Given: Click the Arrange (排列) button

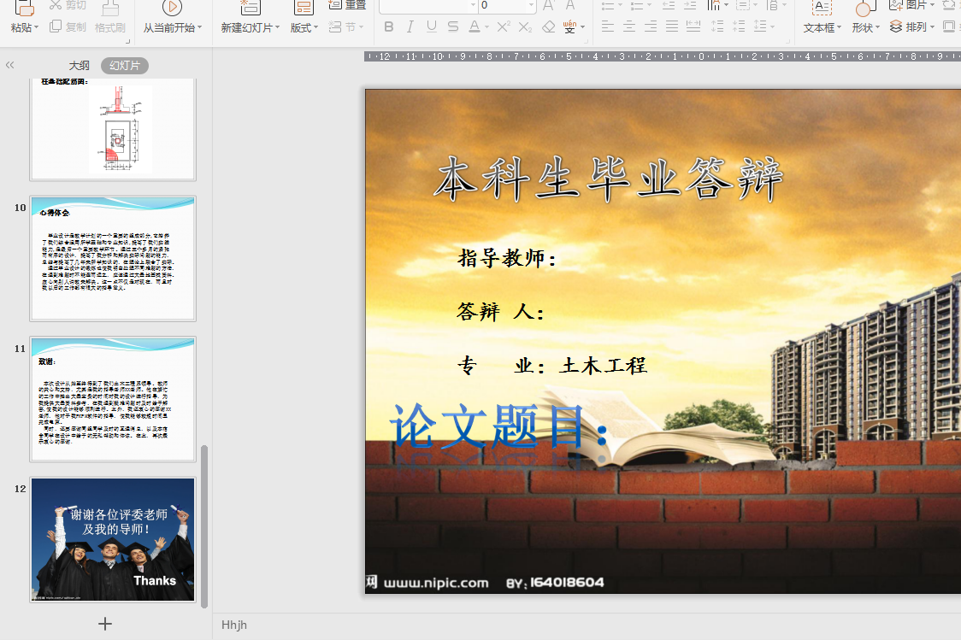Looking at the screenshot, I should [912, 27].
